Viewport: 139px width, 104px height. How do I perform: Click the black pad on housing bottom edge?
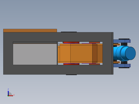pyautogui.click(x=71, y=75)
